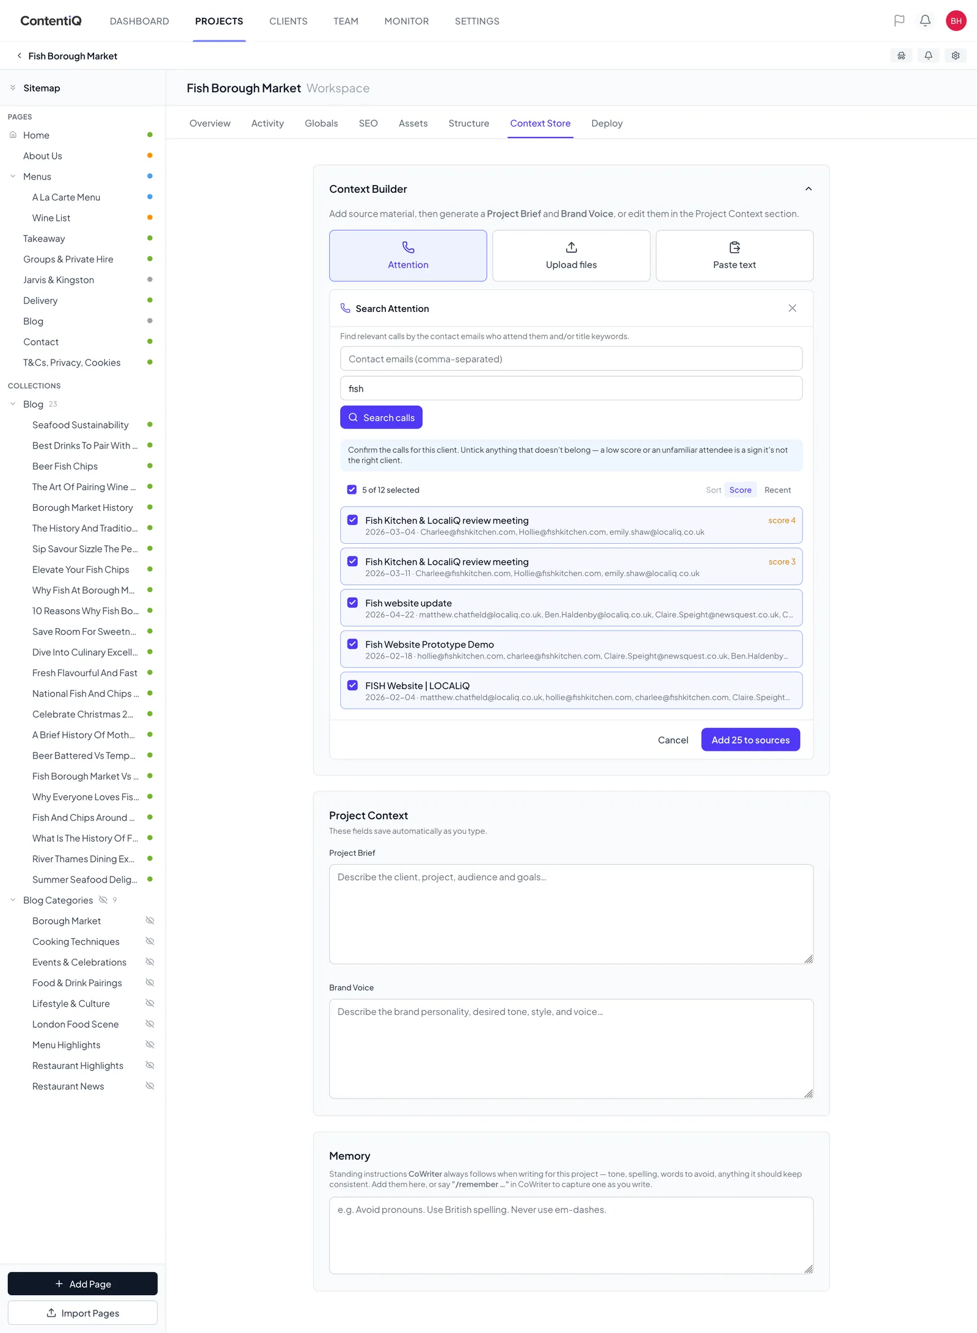Click status dot for About Us page

[x=150, y=156]
